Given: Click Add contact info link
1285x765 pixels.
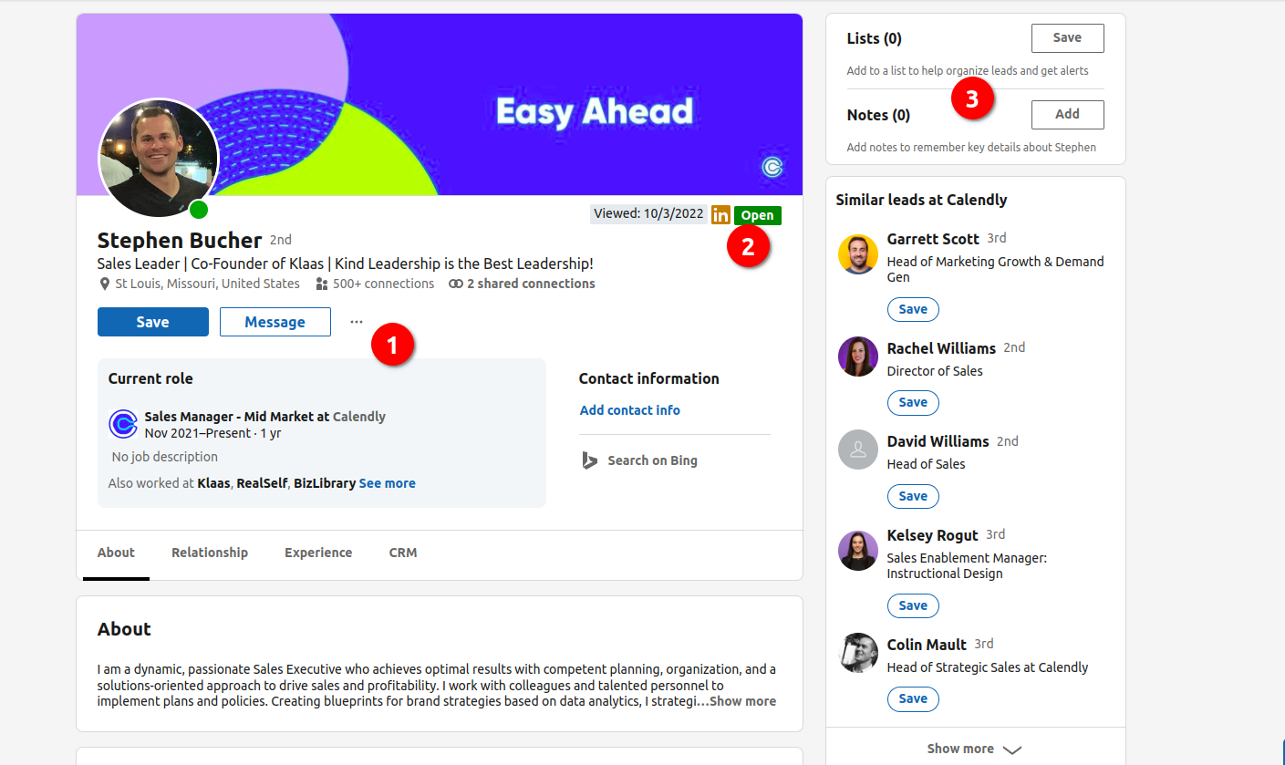Looking at the screenshot, I should [x=630, y=410].
